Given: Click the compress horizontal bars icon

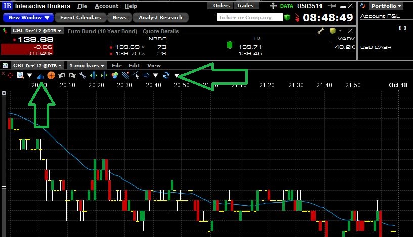Looking at the screenshot, I should tap(104, 76).
